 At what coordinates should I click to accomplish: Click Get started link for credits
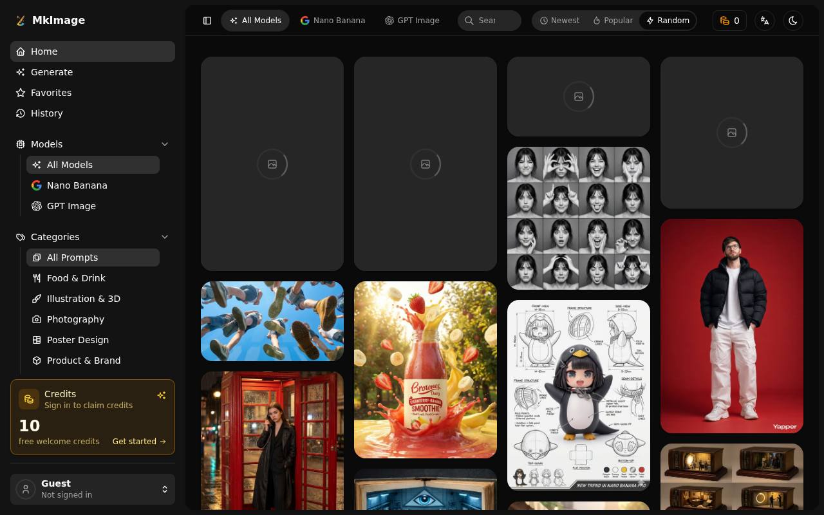[x=139, y=442]
